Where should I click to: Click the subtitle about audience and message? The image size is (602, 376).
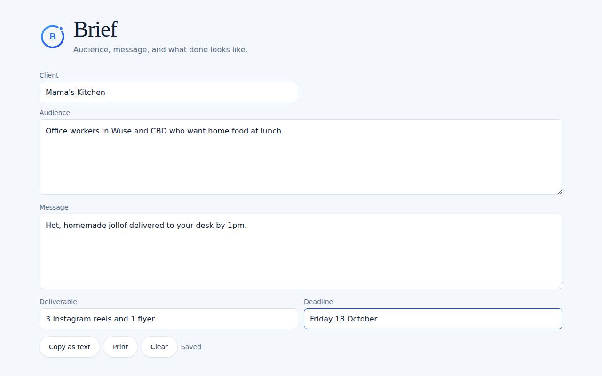(160, 49)
